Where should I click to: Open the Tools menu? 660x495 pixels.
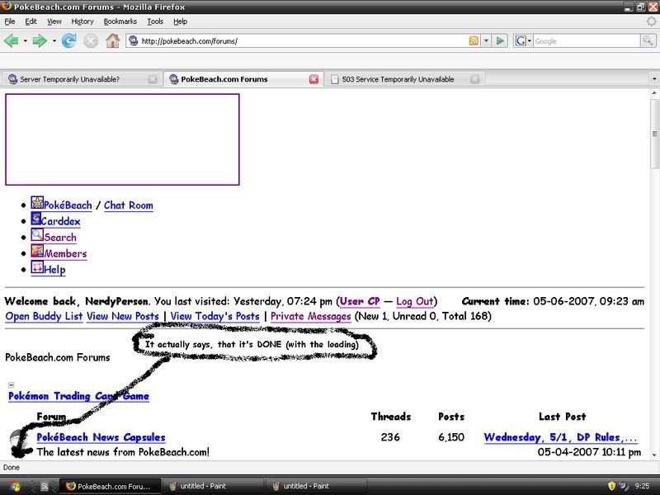(x=155, y=21)
